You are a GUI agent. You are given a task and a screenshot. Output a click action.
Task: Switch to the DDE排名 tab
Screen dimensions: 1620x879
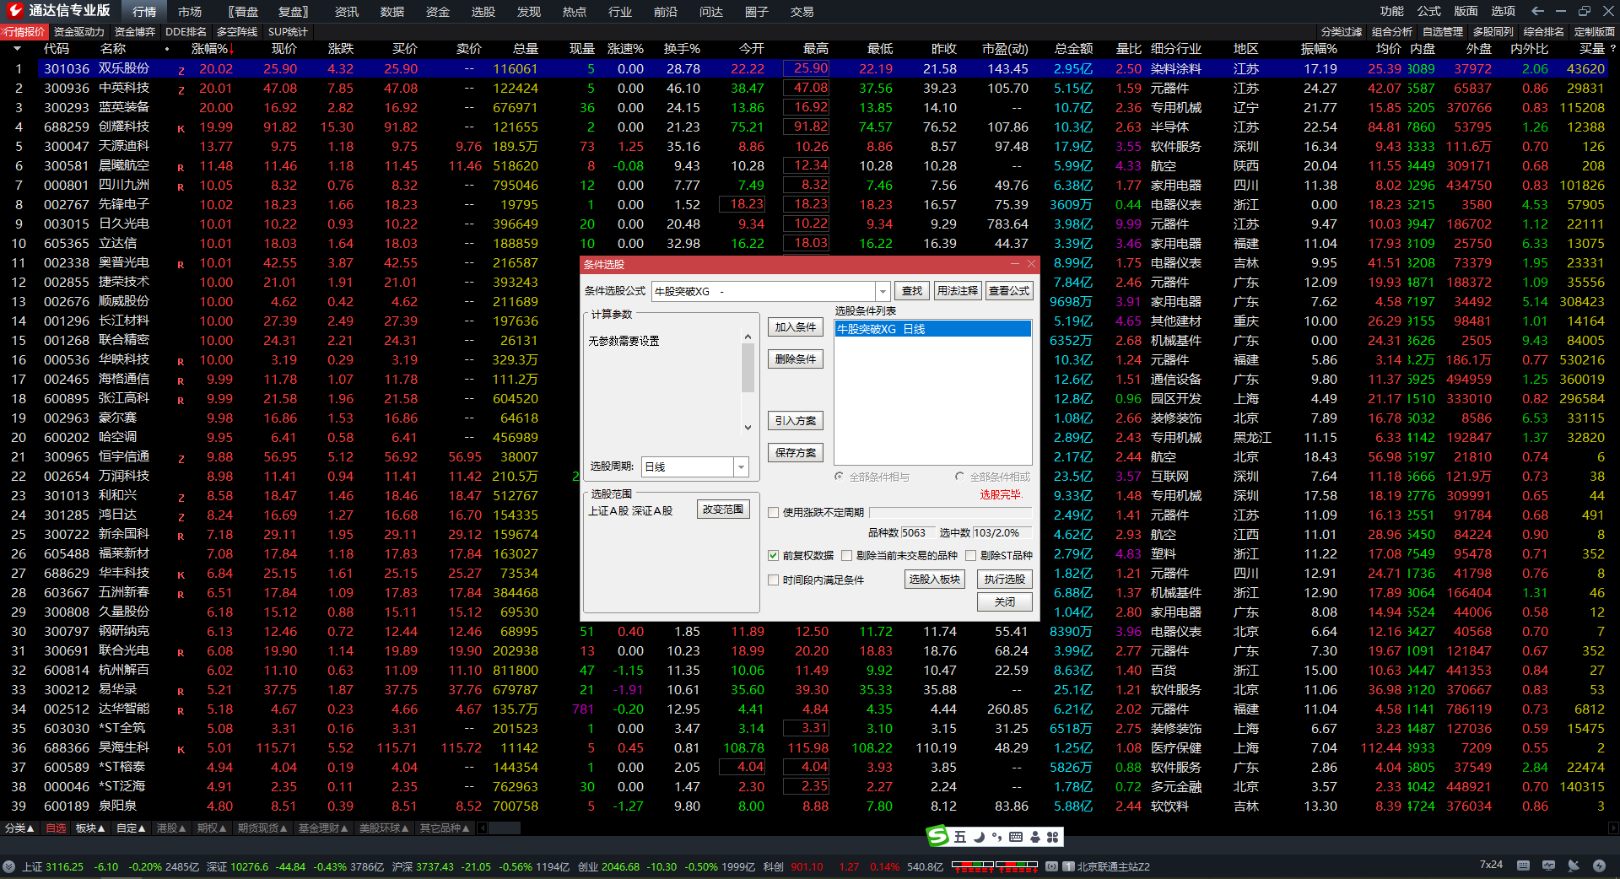tap(186, 31)
